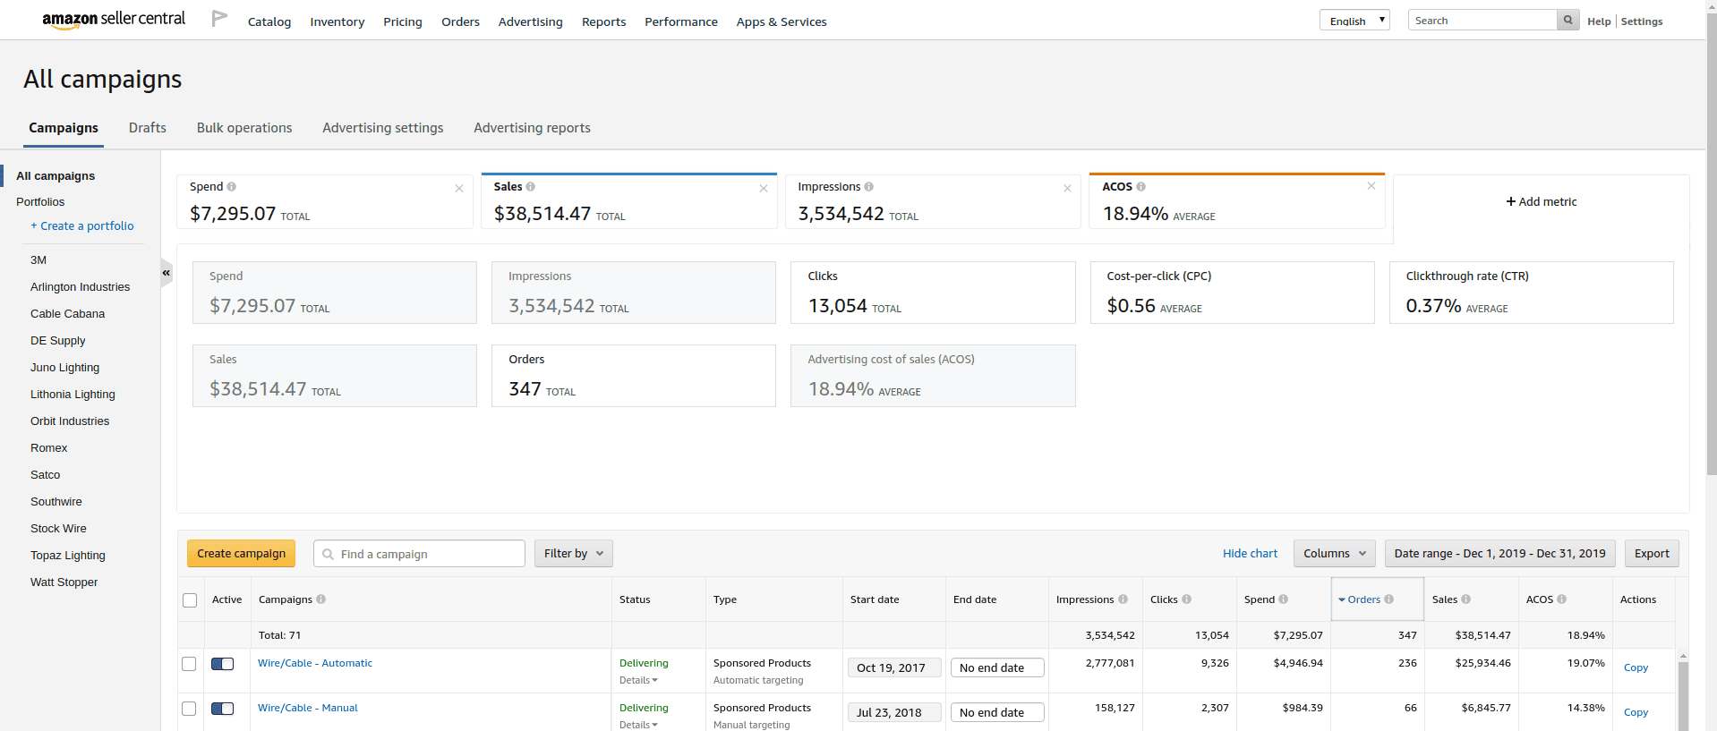Remove the ACOS metric tile
The width and height of the screenshot is (1717, 731).
coord(1371,185)
